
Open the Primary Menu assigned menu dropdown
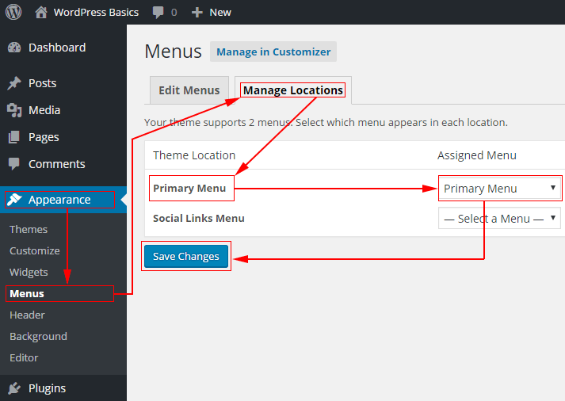[499, 188]
